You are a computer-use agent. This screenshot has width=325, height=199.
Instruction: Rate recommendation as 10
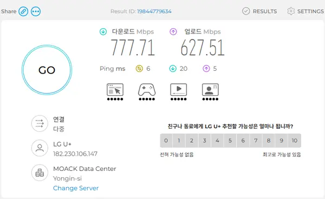(295, 141)
